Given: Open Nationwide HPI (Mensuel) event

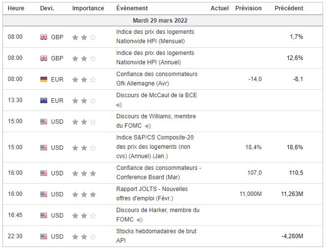Looking at the screenshot, I should tap(155, 37).
